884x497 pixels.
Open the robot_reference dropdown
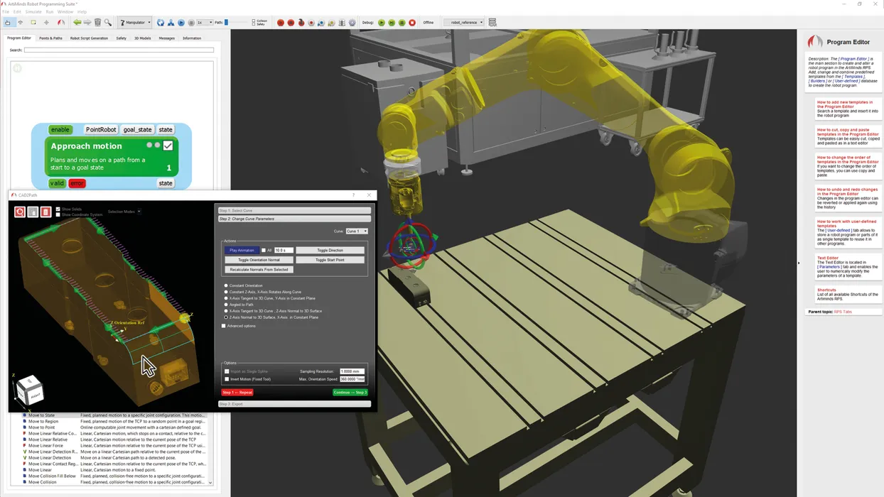(463, 23)
